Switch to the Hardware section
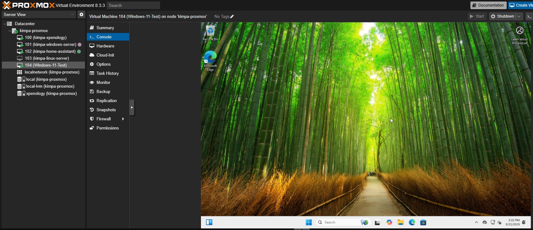Viewport: 533px width, 230px height. (105, 46)
